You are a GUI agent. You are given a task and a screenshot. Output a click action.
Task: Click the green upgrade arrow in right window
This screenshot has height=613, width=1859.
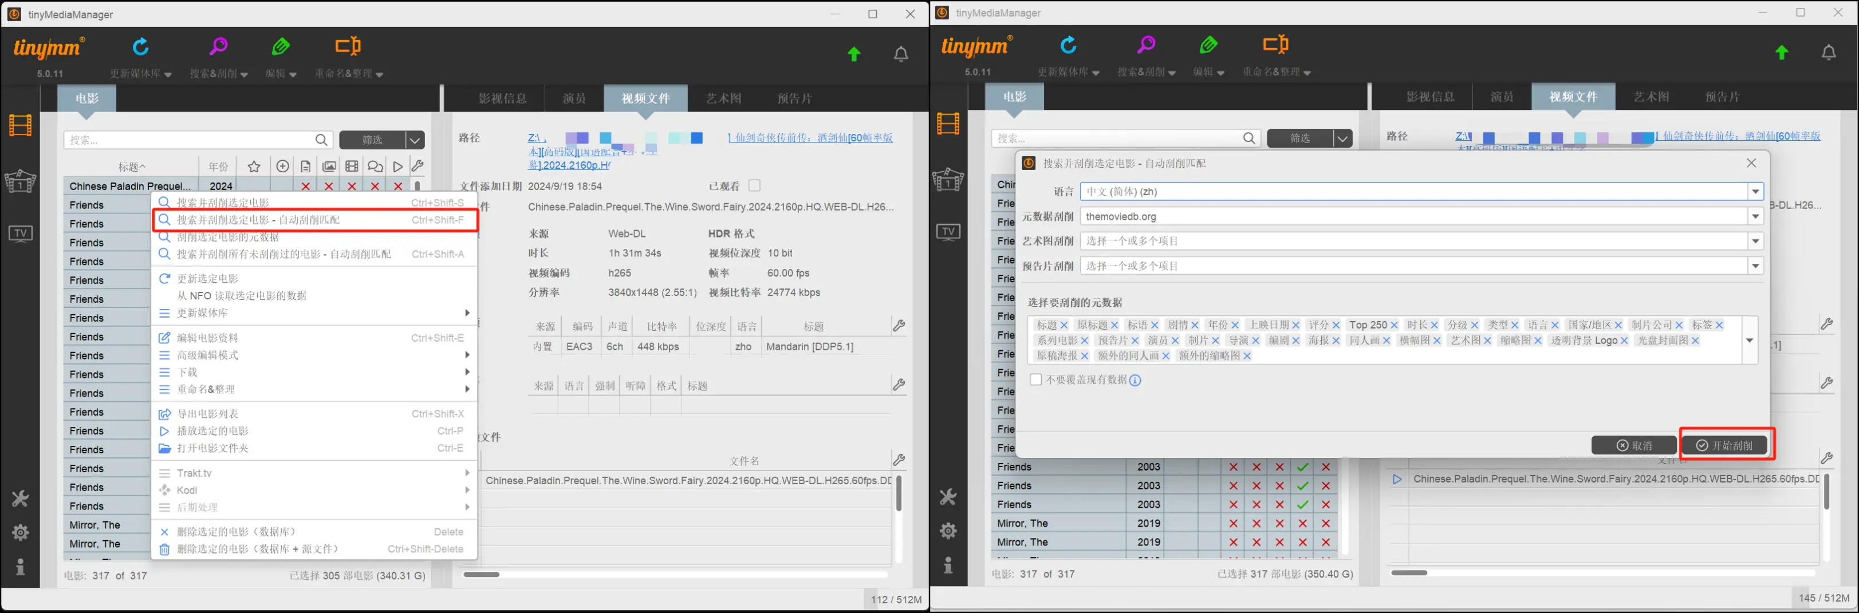tap(1781, 53)
